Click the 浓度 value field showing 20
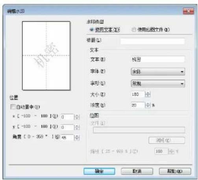Image resolution: width=198 pixels, height=180 pixels. 138,105
